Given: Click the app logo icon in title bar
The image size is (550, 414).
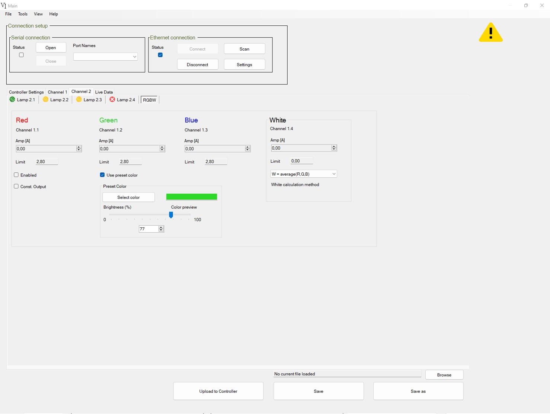Looking at the screenshot, I should click(x=3, y=5).
